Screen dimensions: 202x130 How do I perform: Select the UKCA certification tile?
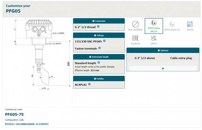click(x=154, y=40)
